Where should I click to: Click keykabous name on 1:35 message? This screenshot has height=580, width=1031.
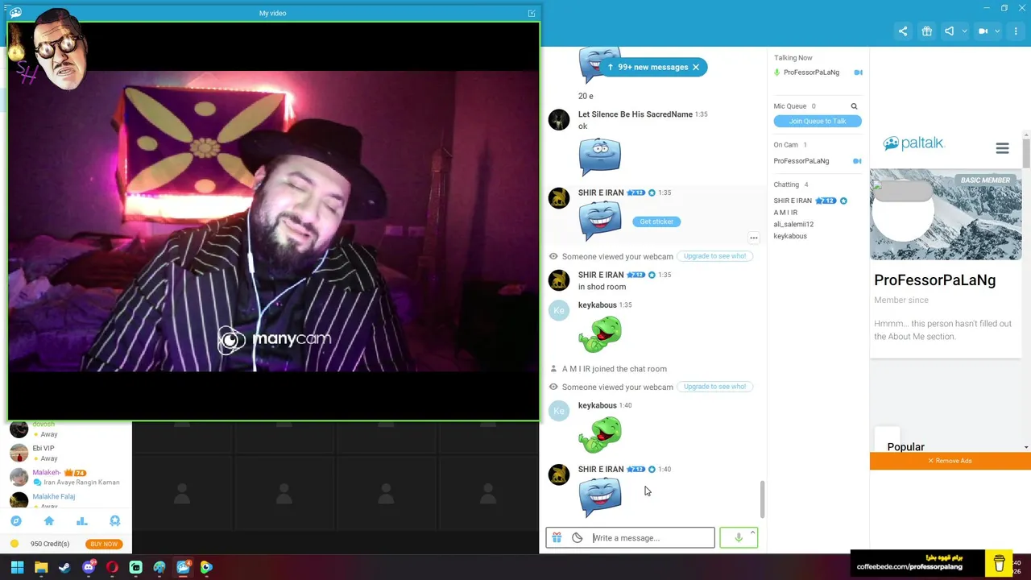(x=597, y=305)
